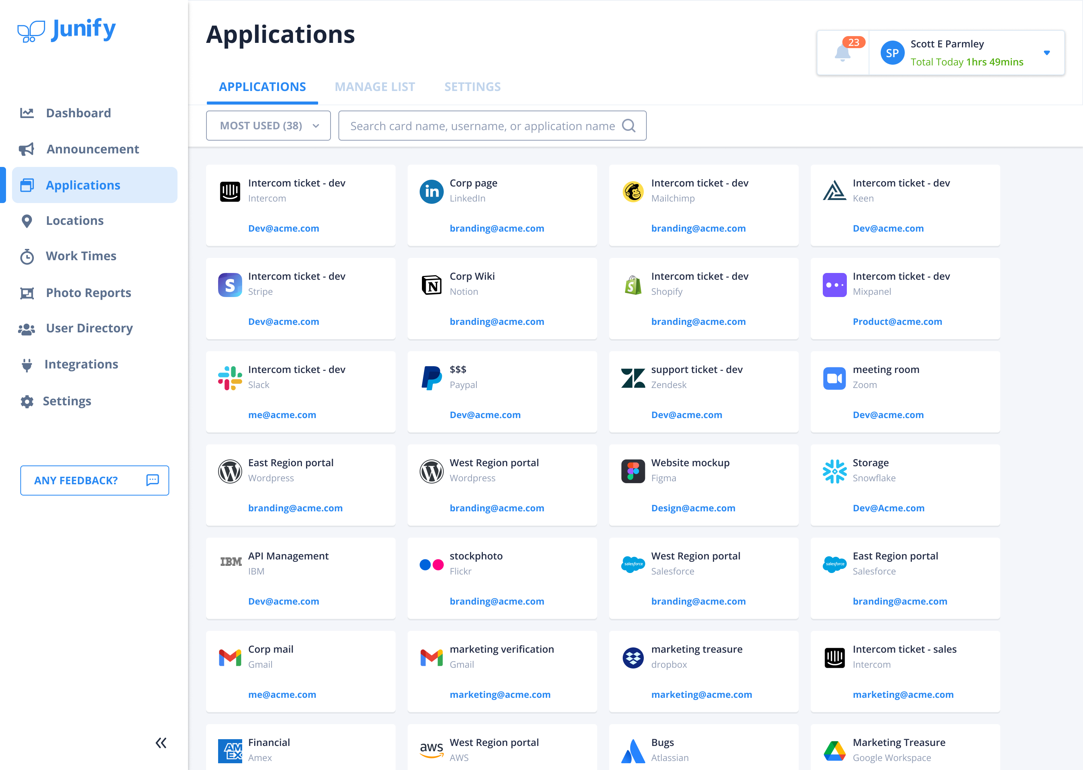Click the "$$$" card title
Image resolution: width=1083 pixels, height=770 pixels.
coord(458,369)
